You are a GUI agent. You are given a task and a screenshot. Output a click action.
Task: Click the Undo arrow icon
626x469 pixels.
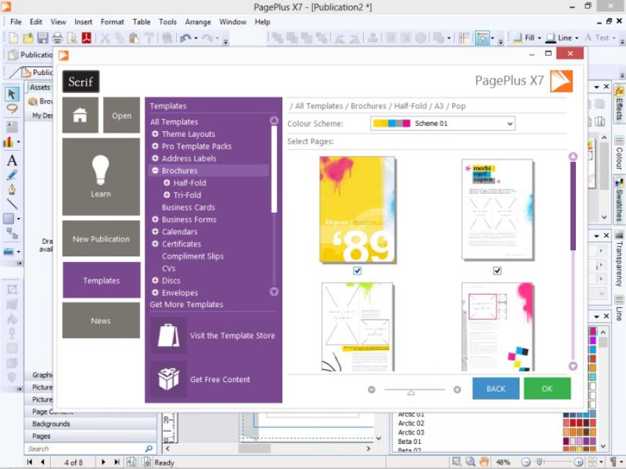click(185, 38)
